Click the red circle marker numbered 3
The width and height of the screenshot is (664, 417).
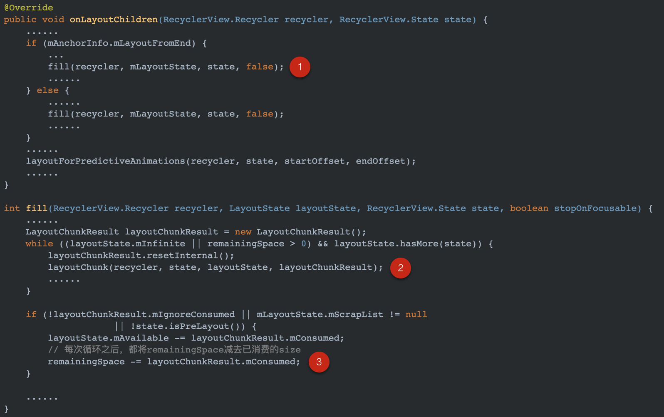319,362
